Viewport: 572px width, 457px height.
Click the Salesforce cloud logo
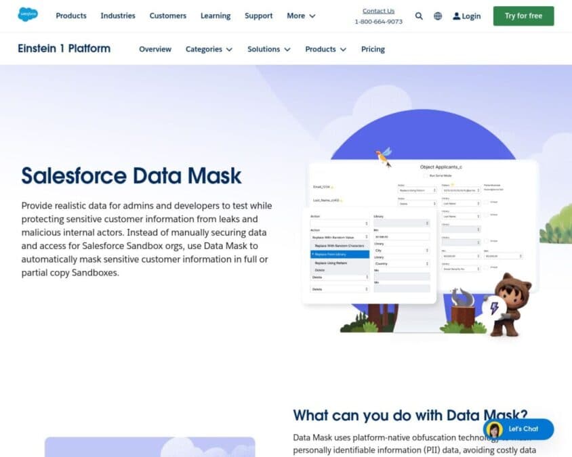[28, 15]
